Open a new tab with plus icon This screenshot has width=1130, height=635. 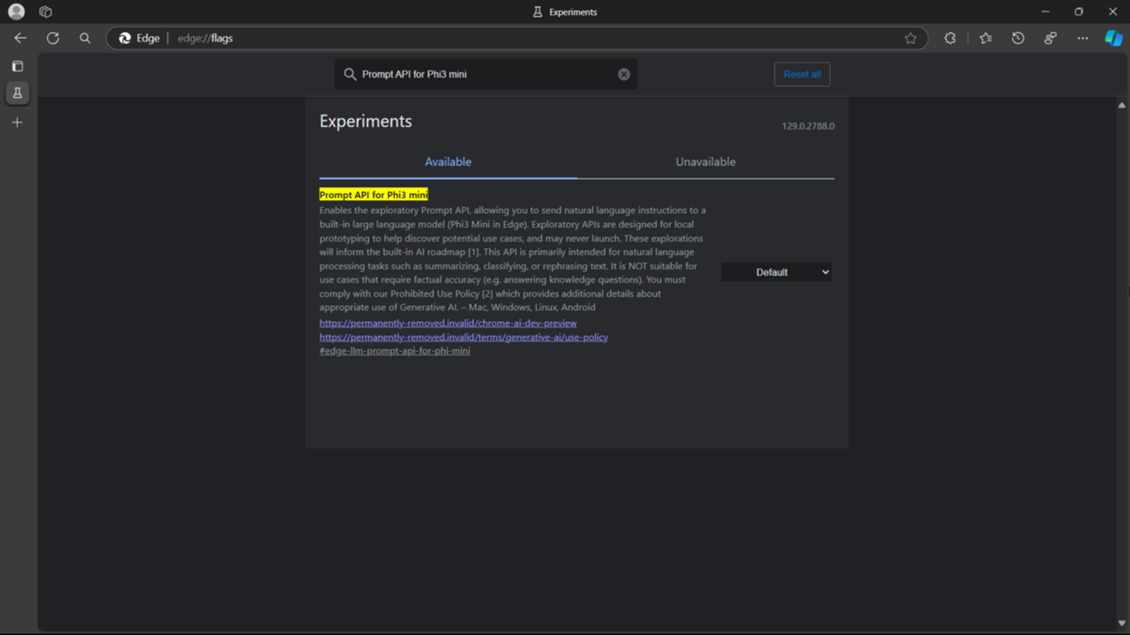click(17, 123)
